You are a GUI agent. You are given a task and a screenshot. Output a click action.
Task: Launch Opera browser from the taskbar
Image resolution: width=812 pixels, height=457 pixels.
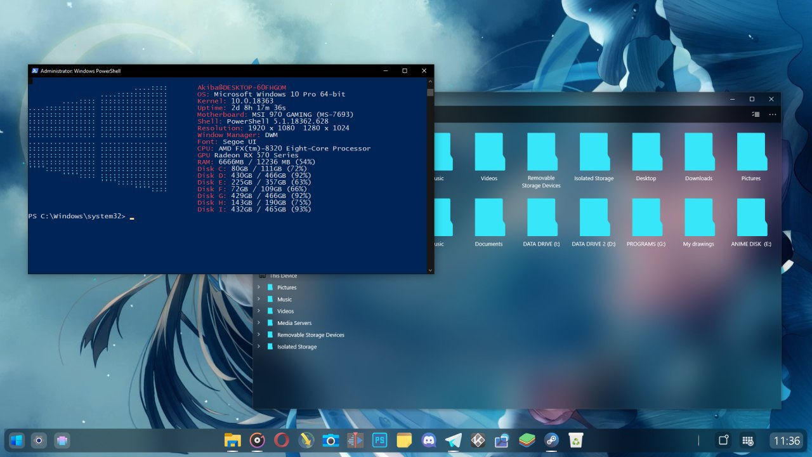click(x=282, y=440)
